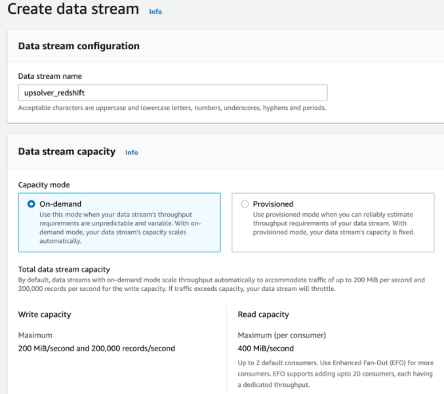This screenshot has height=394, width=444.
Task: Click the Provisioned mode description text
Action: pos(333,223)
